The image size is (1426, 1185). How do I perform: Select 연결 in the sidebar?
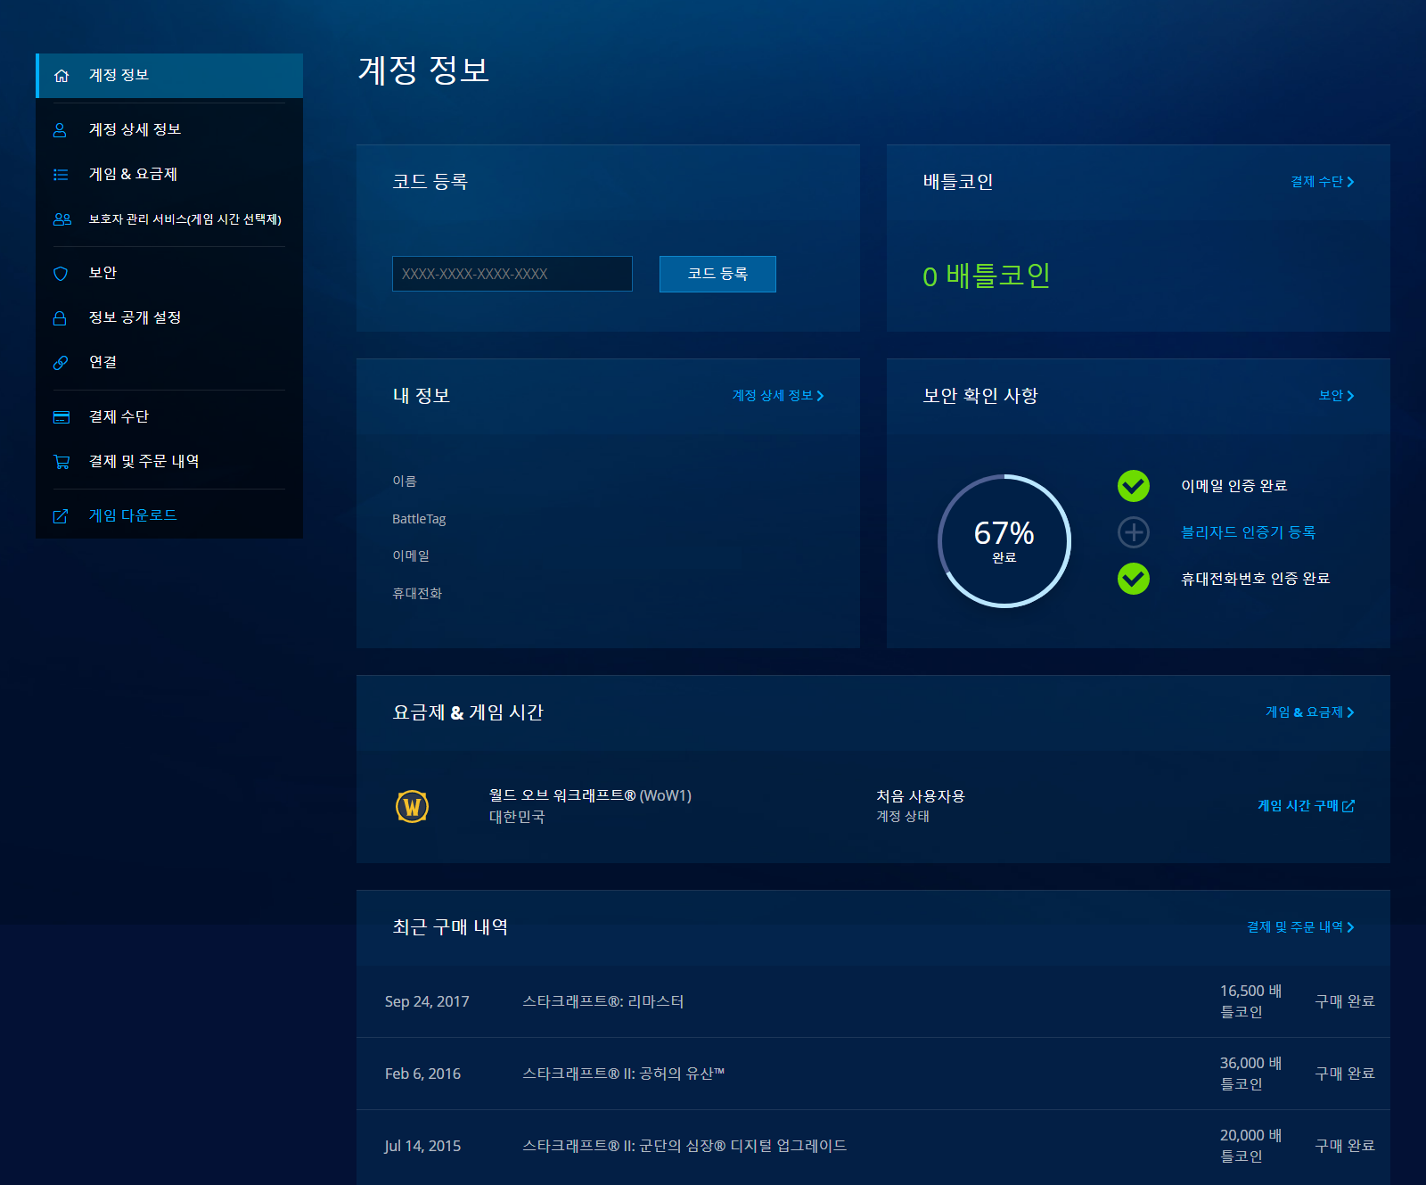click(169, 363)
